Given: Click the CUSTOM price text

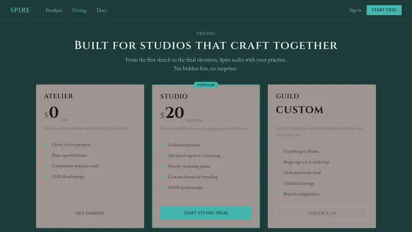Looking at the screenshot, I should [x=300, y=110].
